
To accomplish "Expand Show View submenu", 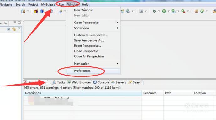I will [93, 28].
